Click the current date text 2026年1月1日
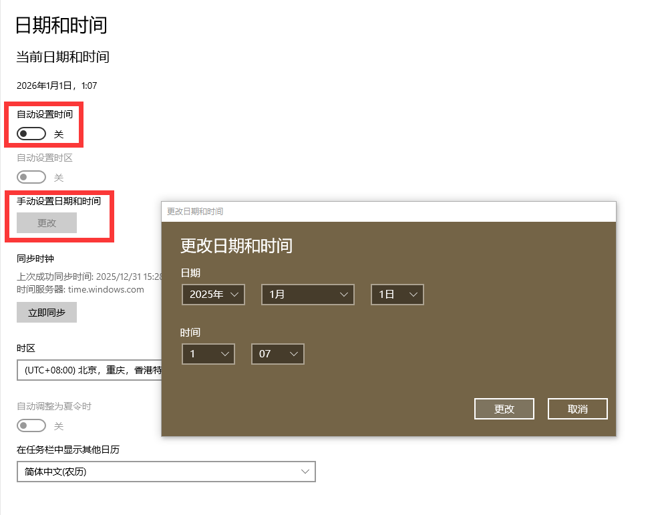The width and height of the screenshot is (670, 515). tap(57, 85)
